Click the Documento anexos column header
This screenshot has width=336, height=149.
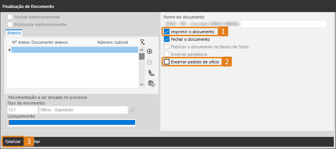coord(50,42)
